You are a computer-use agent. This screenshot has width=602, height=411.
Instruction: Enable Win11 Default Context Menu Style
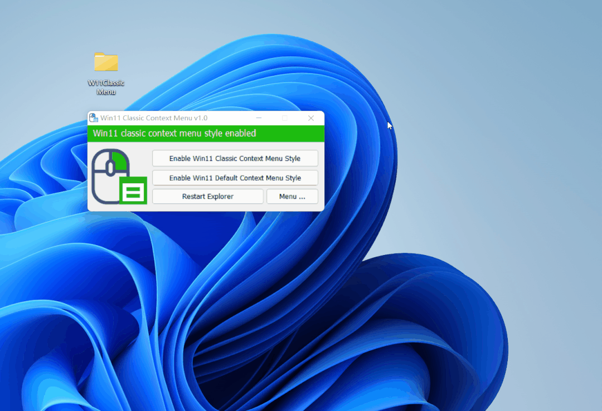click(235, 178)
